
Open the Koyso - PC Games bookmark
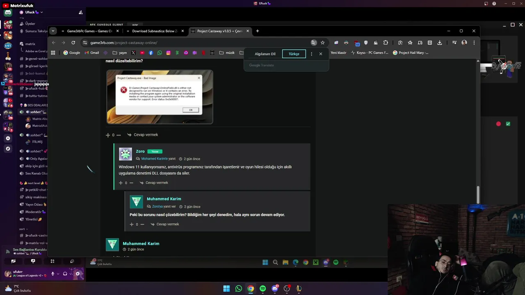click(369, 53)
